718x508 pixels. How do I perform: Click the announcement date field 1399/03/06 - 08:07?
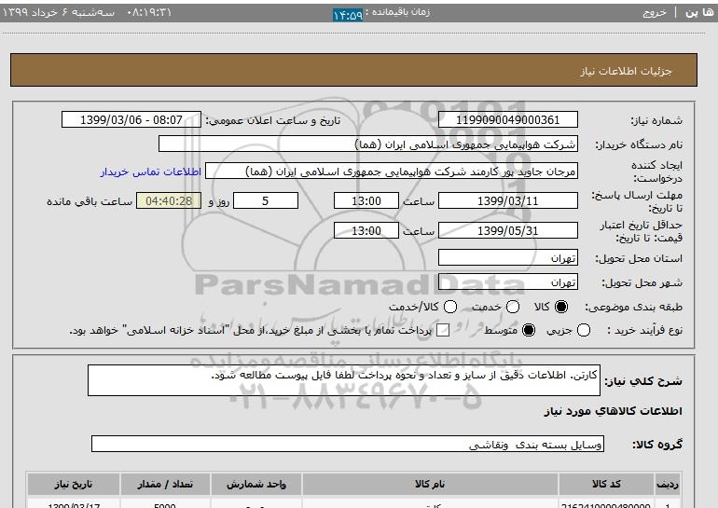(131, 119)
